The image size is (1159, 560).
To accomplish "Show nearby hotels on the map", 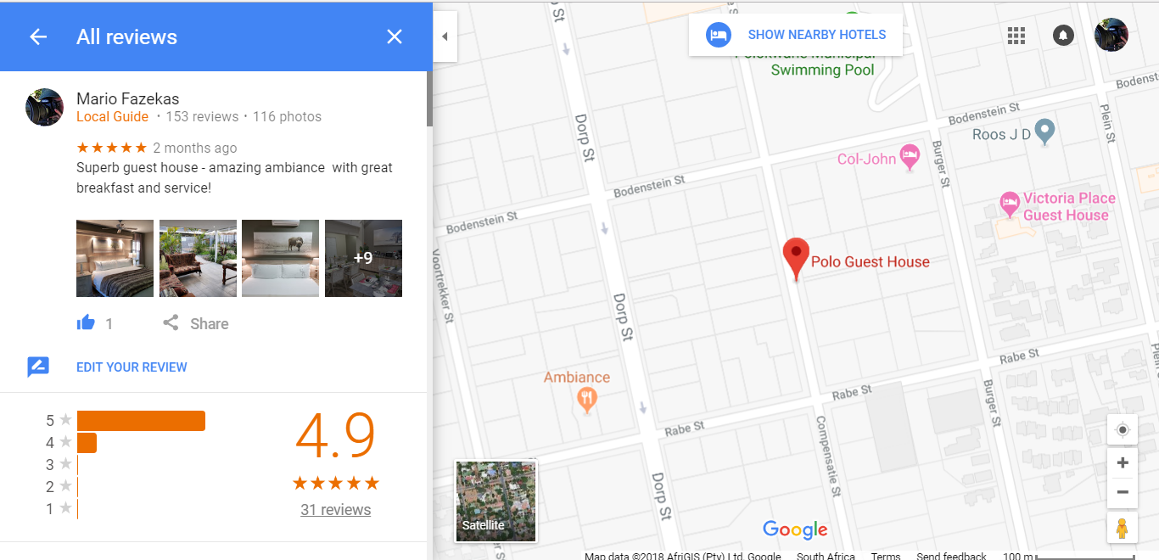I will pyautogui.click(x=796, y=35).
